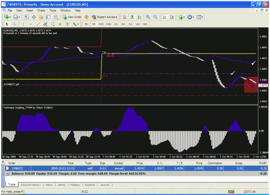The image size is (270, 195).
Task: Click the New Order button
Action: tap(72, 17)
